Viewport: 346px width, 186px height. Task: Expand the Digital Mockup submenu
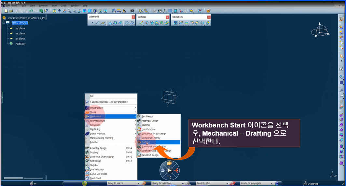pos(111,134)
